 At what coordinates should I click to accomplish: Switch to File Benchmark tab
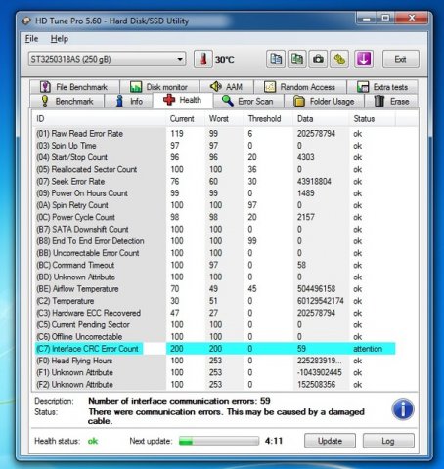(74, 87)
